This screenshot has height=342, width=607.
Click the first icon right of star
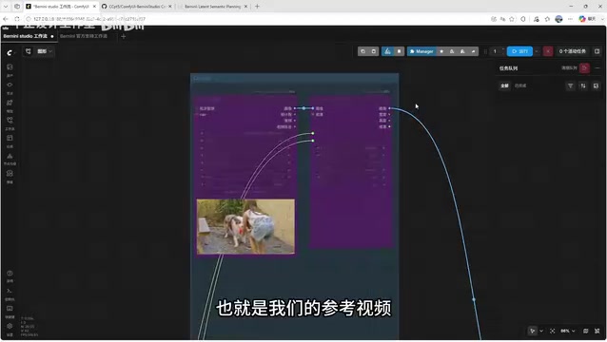452,51
